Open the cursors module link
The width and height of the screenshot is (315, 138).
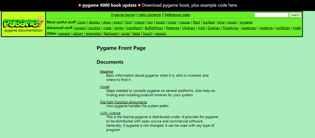click(x=80, y=28)
